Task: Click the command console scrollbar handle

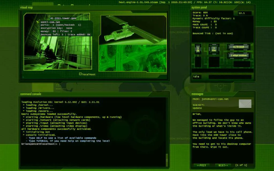Action: (x=167, y=160)
